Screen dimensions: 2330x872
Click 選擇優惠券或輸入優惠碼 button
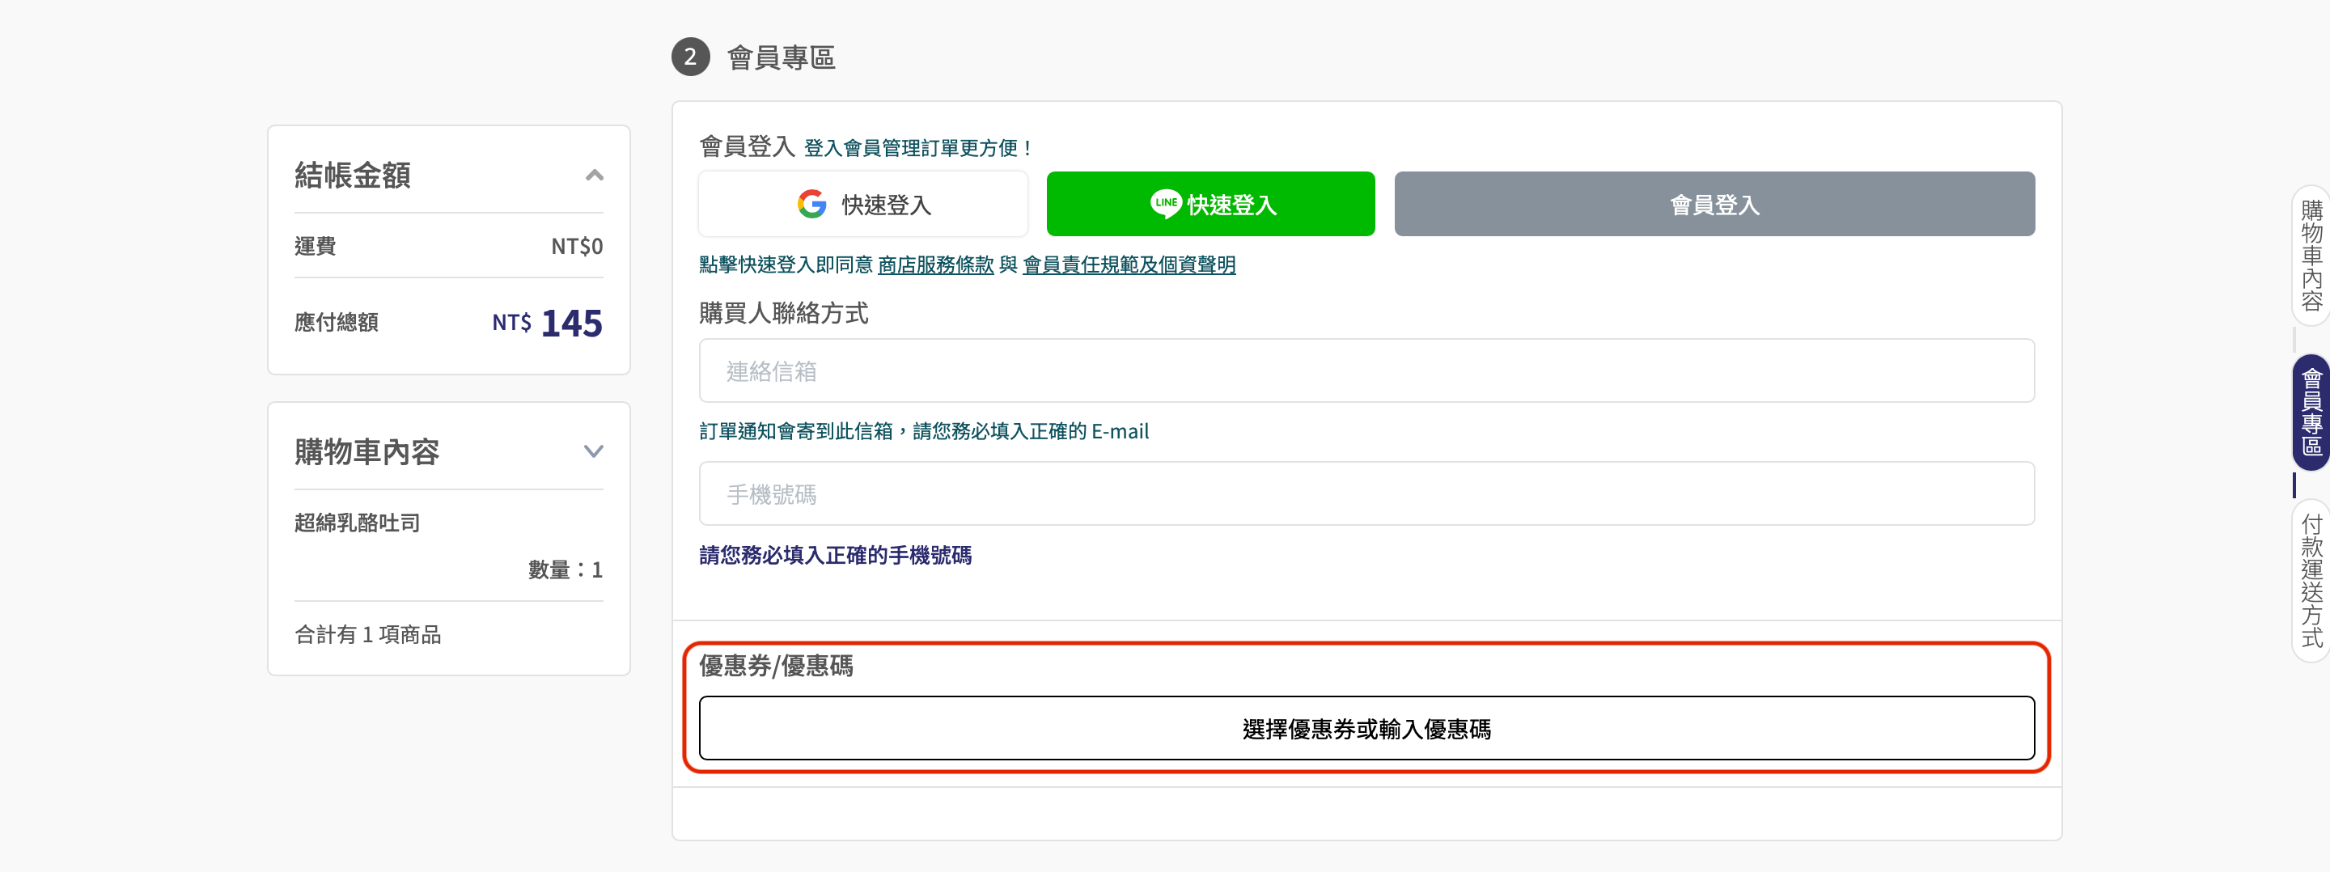(1366, 728)
